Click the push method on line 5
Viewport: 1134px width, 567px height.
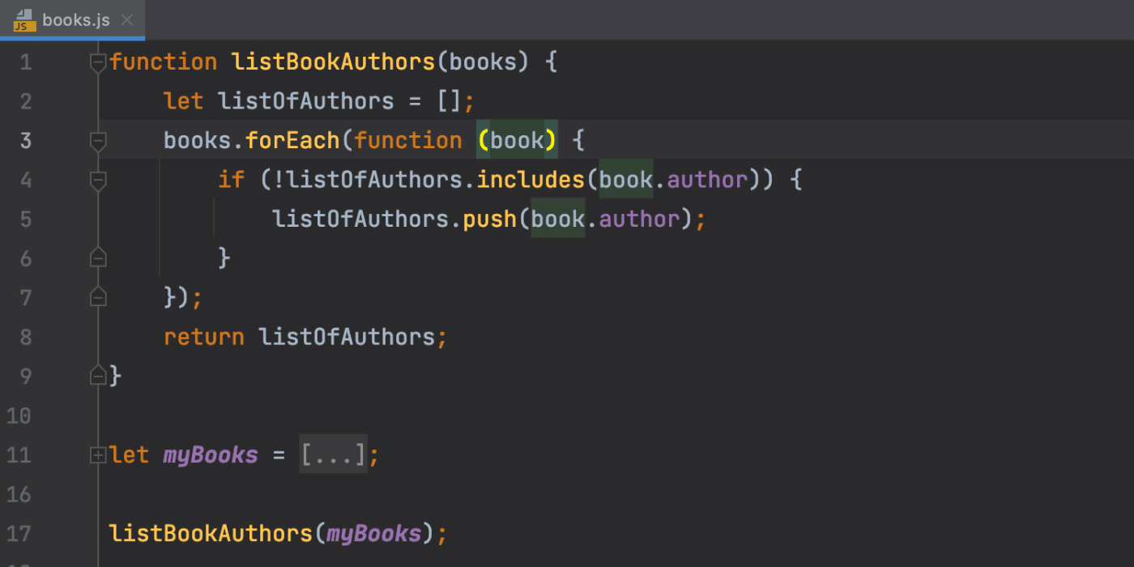(490, 219)
